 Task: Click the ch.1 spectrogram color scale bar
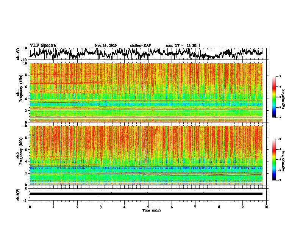274,97
